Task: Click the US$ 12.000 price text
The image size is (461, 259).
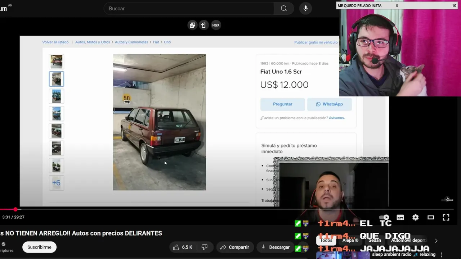Action: click(284, 85)
